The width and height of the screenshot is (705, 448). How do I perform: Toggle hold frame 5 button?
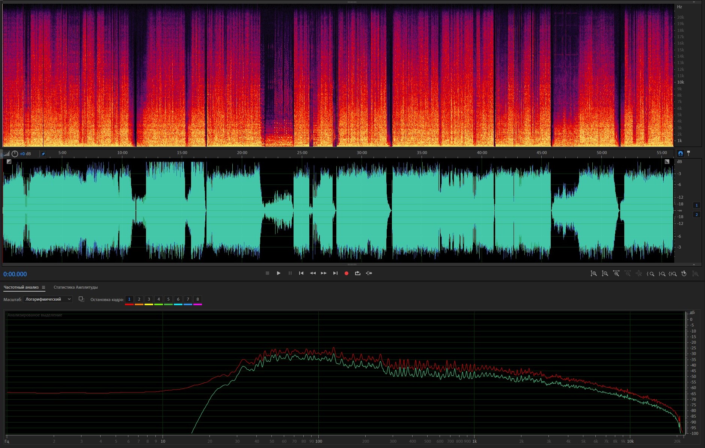click(x=168, y=299)
